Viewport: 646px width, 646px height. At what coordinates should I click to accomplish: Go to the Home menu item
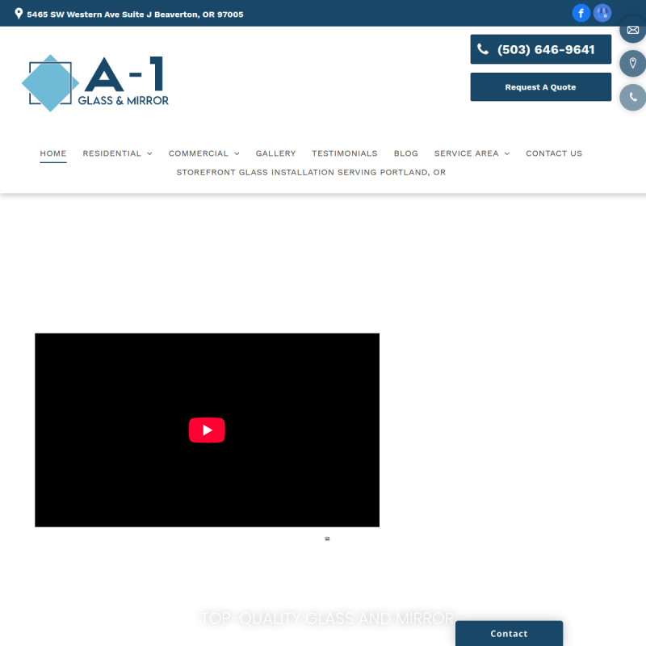tap(53, 153)
